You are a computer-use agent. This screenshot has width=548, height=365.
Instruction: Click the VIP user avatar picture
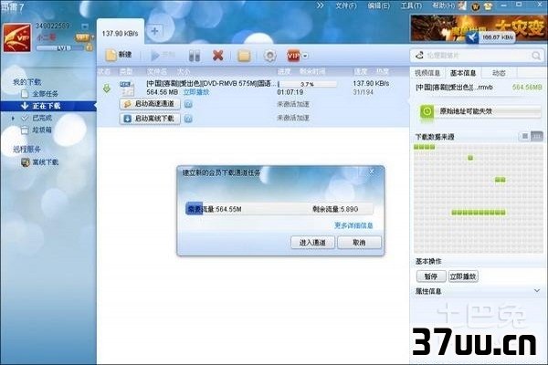point(16,37)
